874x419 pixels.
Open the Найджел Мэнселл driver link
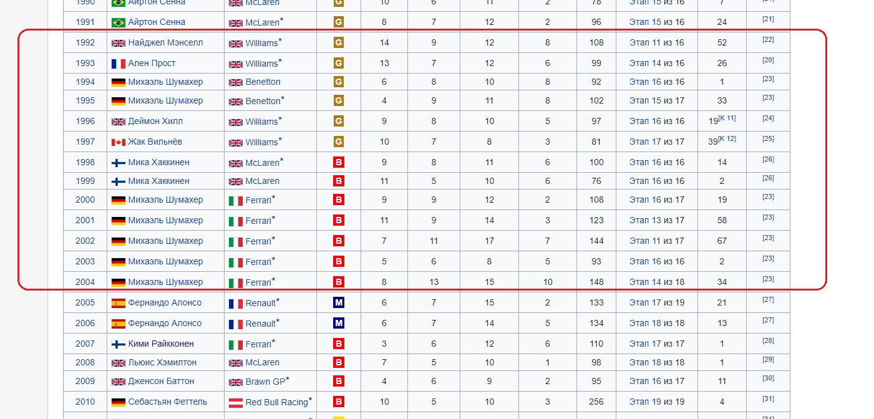point(165,43)
